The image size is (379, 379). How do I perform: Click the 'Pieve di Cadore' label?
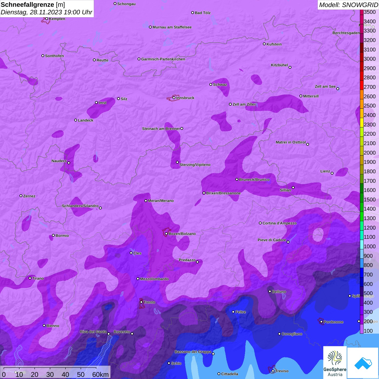pos(272,240)
